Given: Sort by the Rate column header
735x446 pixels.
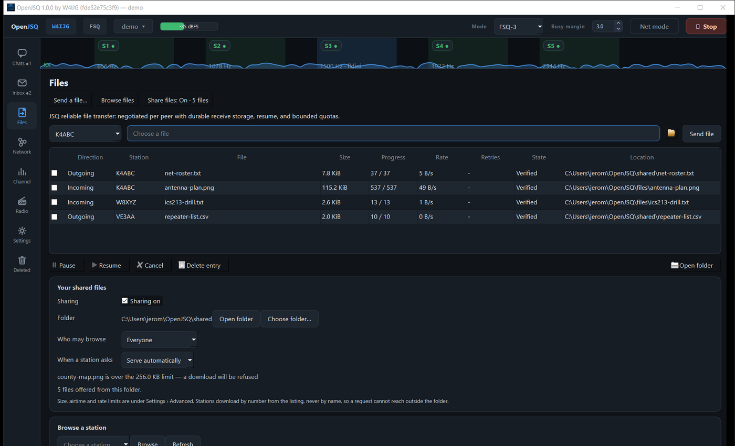Looking at the screenshot, I should coord(442,157).
